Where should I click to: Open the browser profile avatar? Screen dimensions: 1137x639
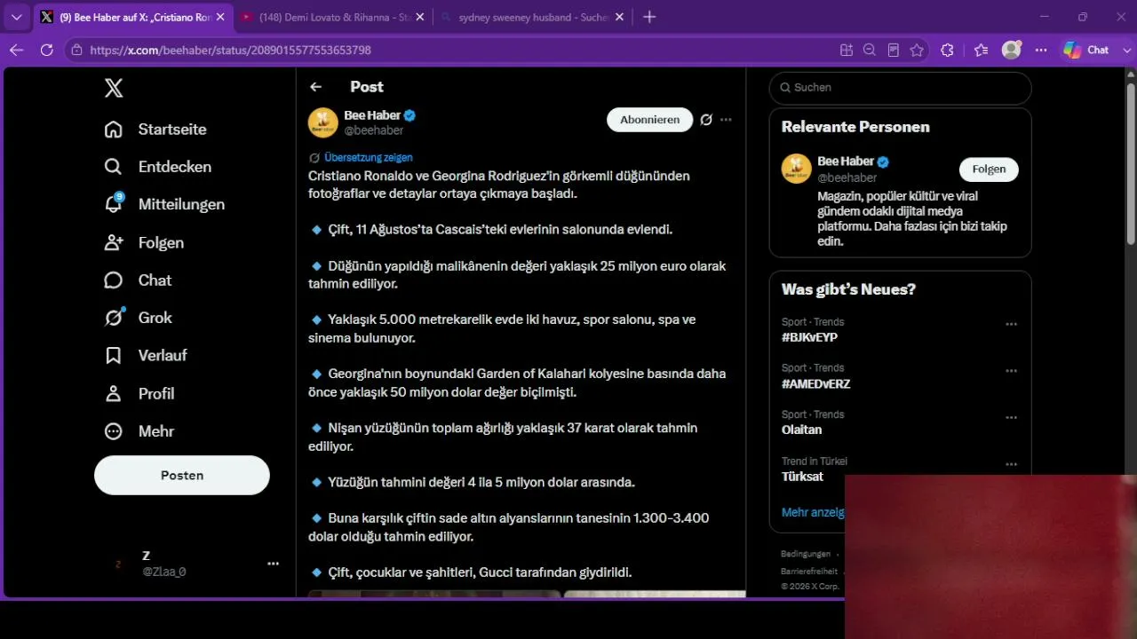(x=1011, y=51)
